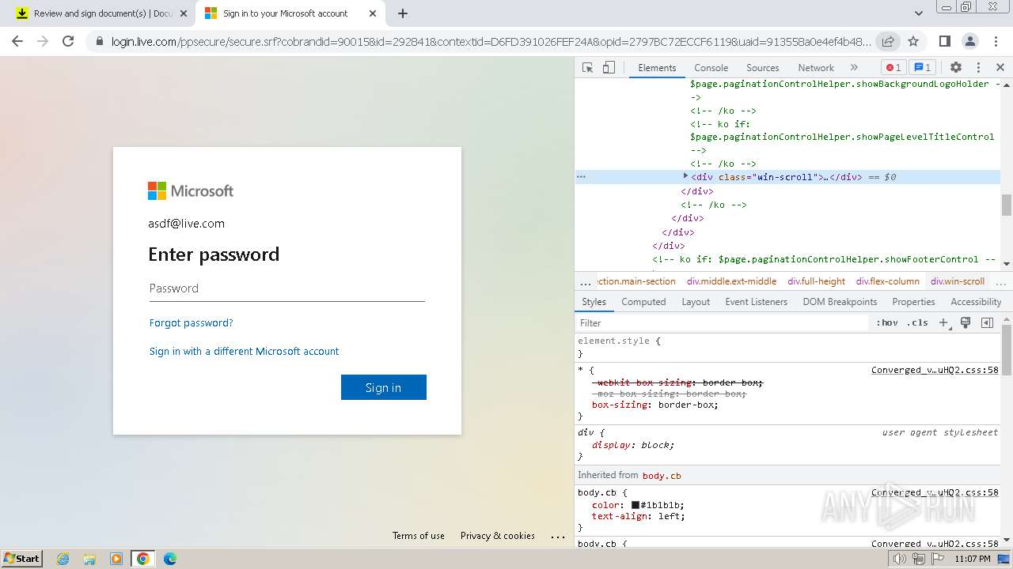The width and height of the screenshot is (1013, 569).
Task: Open the page footer ellipsis menu
Action: pyautogui.click(x=558, y=536)
